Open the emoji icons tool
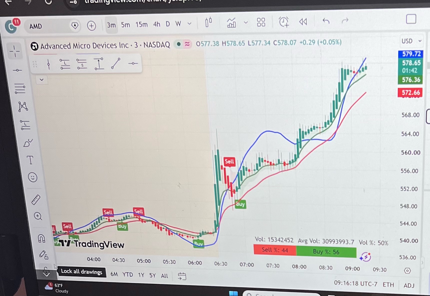 (32, 177)
